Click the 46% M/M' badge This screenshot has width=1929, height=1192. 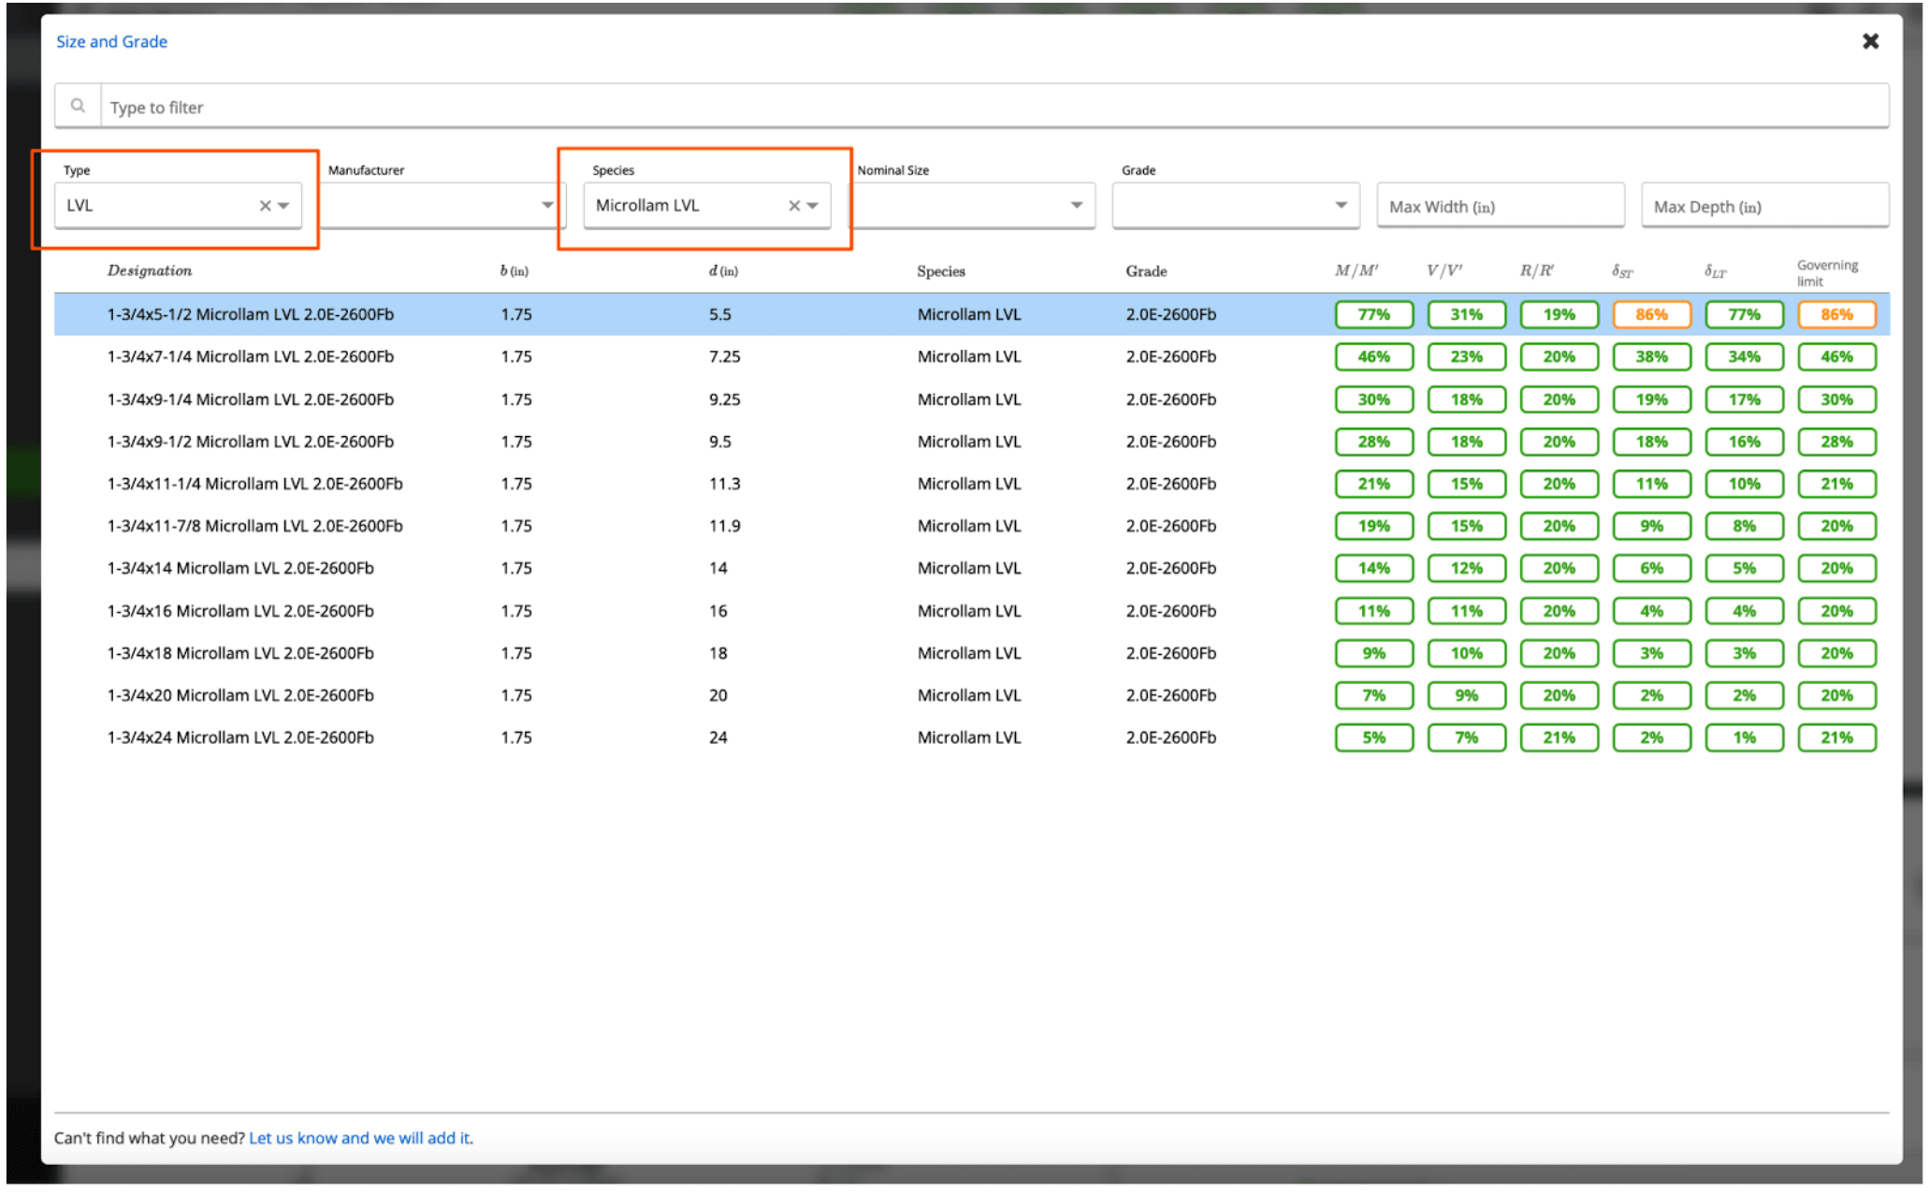point(1373,356)
